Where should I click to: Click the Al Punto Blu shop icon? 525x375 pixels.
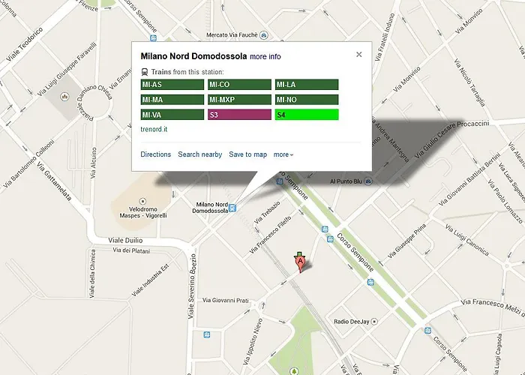(x=367, y=181)
